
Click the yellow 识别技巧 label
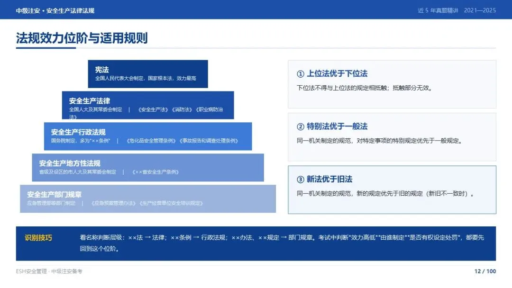pos(38,238)
